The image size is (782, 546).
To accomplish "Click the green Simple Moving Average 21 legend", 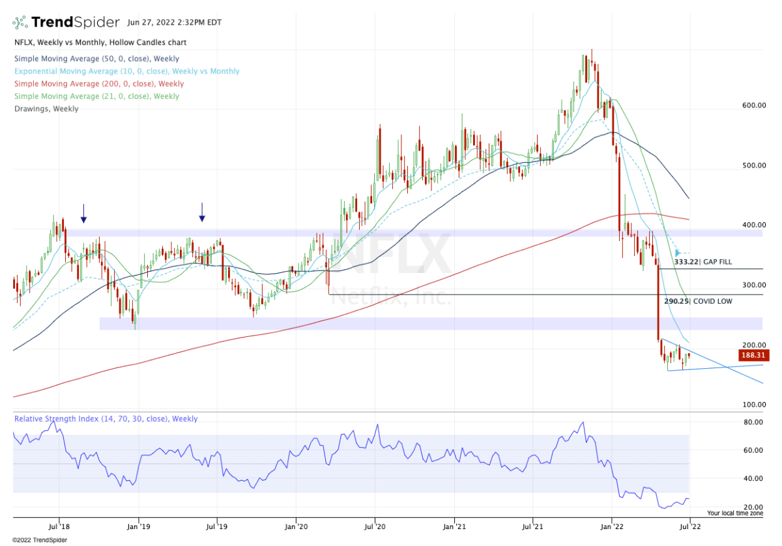I will [x=96, y=96].
